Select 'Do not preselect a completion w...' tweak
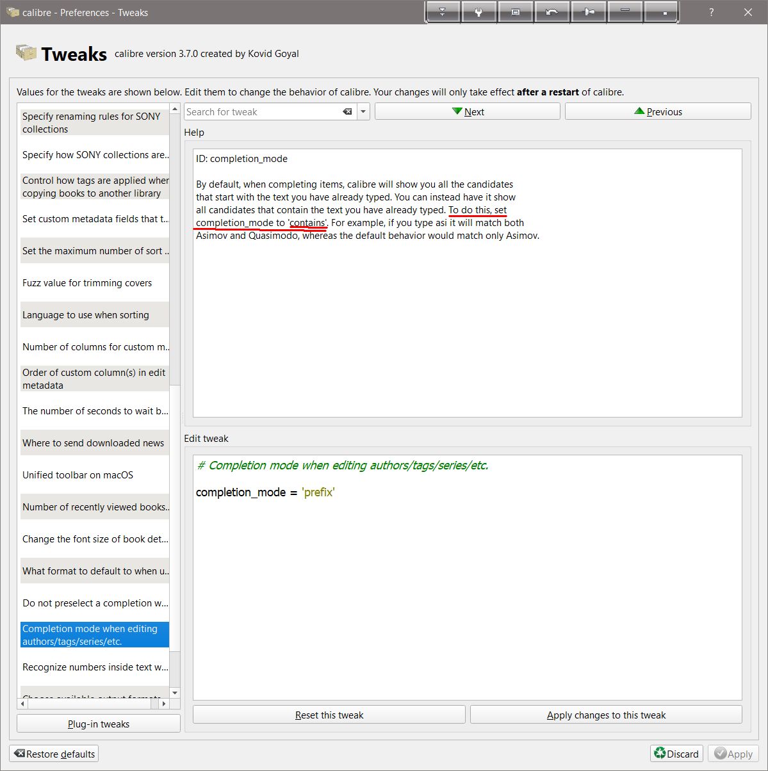This screenshot has width=768, height=771. pyautogui.click(x=95, y=603)
